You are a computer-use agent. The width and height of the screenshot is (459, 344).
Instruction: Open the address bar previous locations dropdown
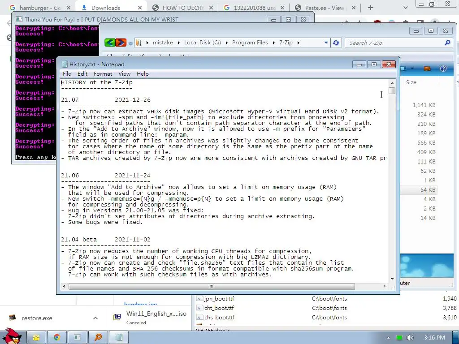[x=326, y=43]
